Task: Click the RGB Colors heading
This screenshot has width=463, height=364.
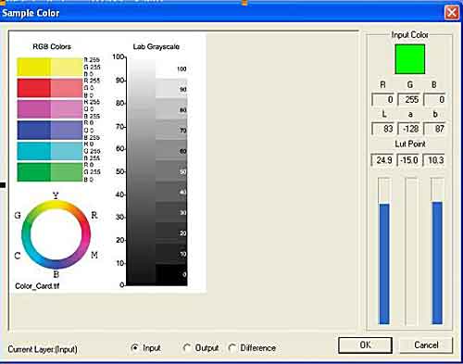Action: pyautogui.click(x=52, y=46)
